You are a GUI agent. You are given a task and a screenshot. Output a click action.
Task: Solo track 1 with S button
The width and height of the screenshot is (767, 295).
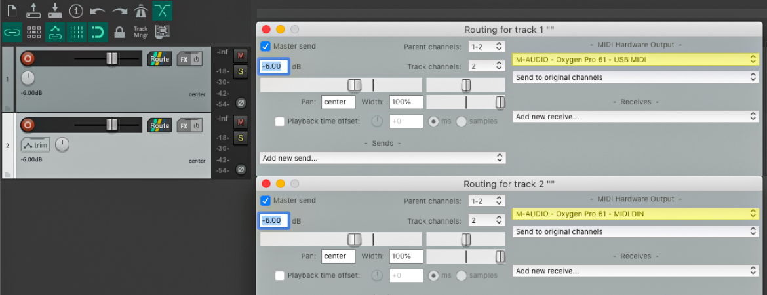(240, 71)
